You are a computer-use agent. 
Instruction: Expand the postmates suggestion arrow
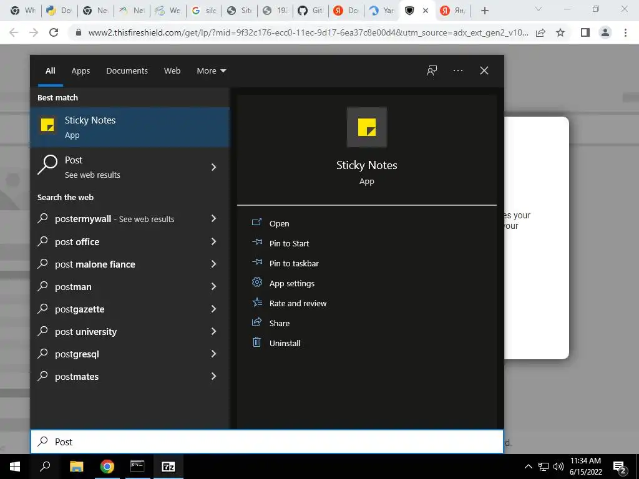click(213, 376)
